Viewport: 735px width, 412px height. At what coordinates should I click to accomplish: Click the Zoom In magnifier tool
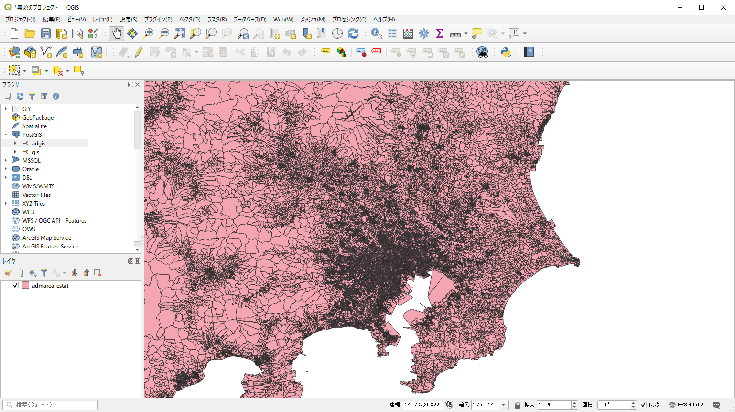tap(148, 33)
